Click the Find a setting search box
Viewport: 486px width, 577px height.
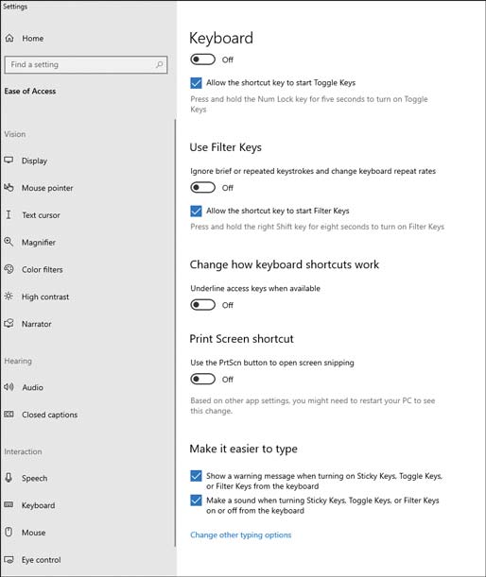(x=86, y=65)
